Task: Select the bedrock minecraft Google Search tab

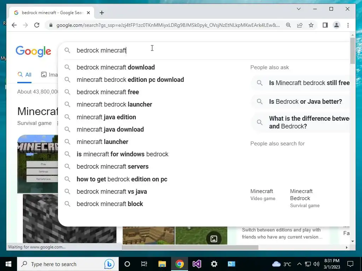Action: 52,13
